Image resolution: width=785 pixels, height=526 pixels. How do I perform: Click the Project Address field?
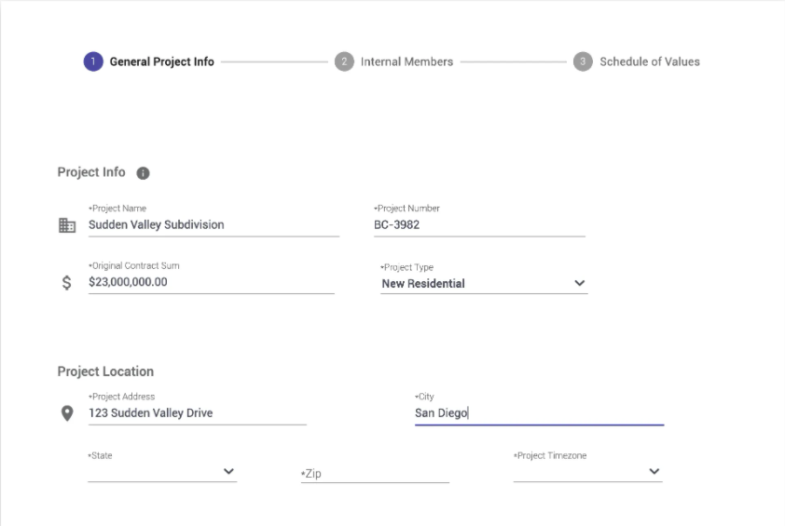click(197, 412)
